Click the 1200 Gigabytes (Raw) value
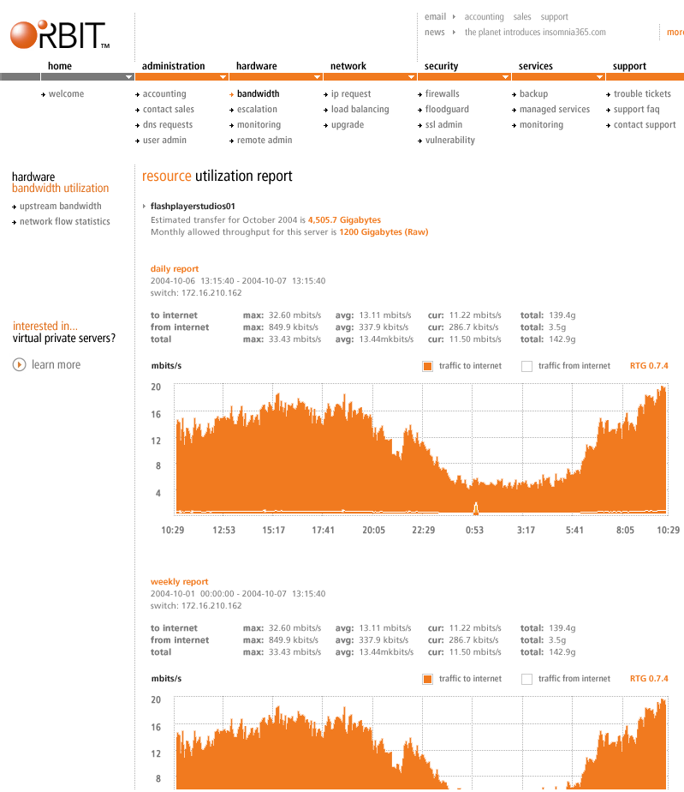This screenshot has height=792, width=684. [x=384, y=231]
